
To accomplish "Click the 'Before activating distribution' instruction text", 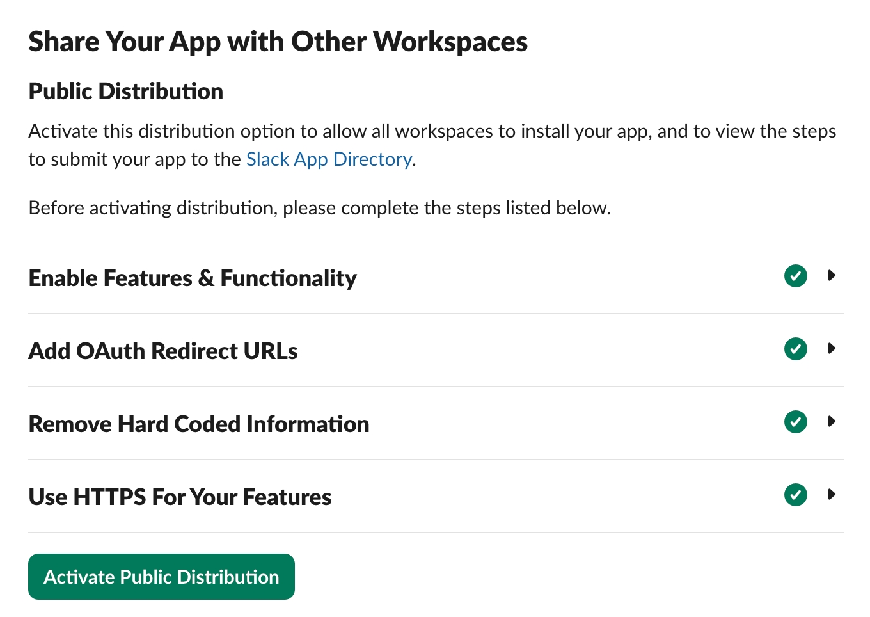I will point(319,209).
